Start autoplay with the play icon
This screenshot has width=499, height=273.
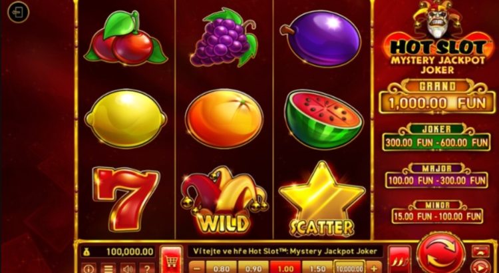coord(481,266)
